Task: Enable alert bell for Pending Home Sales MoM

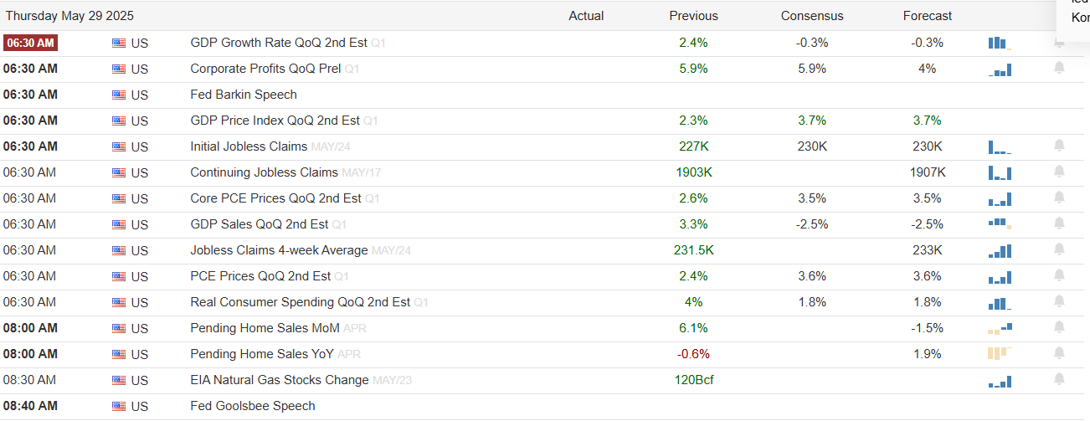Action: pos(1059,327)
